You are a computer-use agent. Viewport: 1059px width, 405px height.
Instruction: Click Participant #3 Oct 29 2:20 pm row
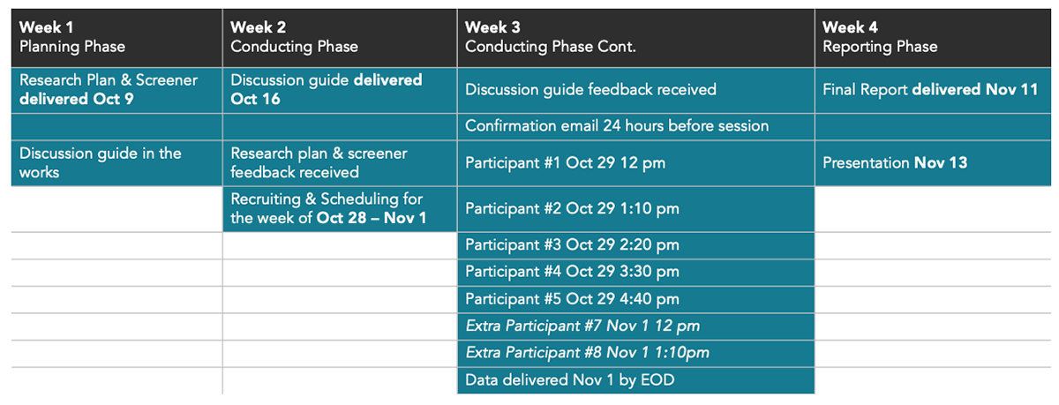click(x=635, y=245)
